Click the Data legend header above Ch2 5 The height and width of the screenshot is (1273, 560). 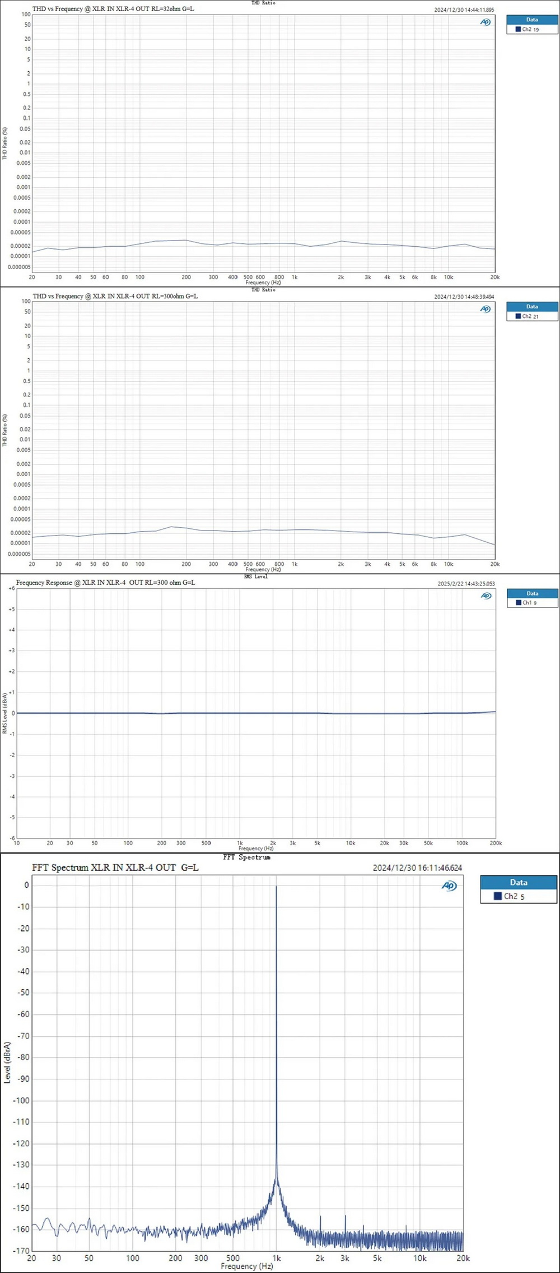518,882
